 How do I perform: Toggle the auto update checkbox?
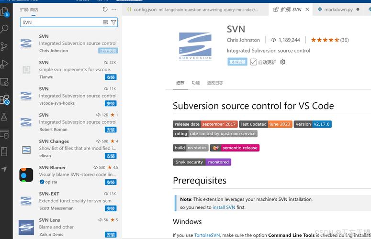[253, 62]
